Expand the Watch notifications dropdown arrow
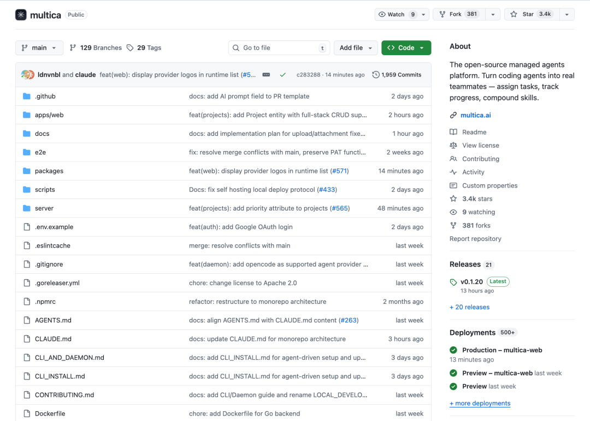This screenshot has height=421, width=590. click(423, 14)
